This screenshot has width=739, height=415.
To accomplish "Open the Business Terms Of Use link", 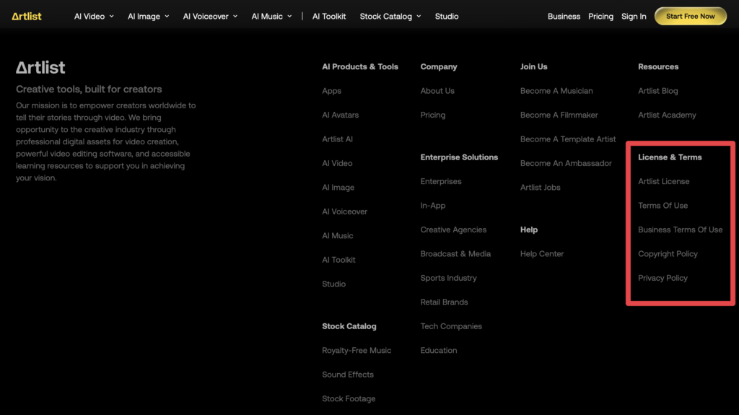I will click(x=680, y=230).
